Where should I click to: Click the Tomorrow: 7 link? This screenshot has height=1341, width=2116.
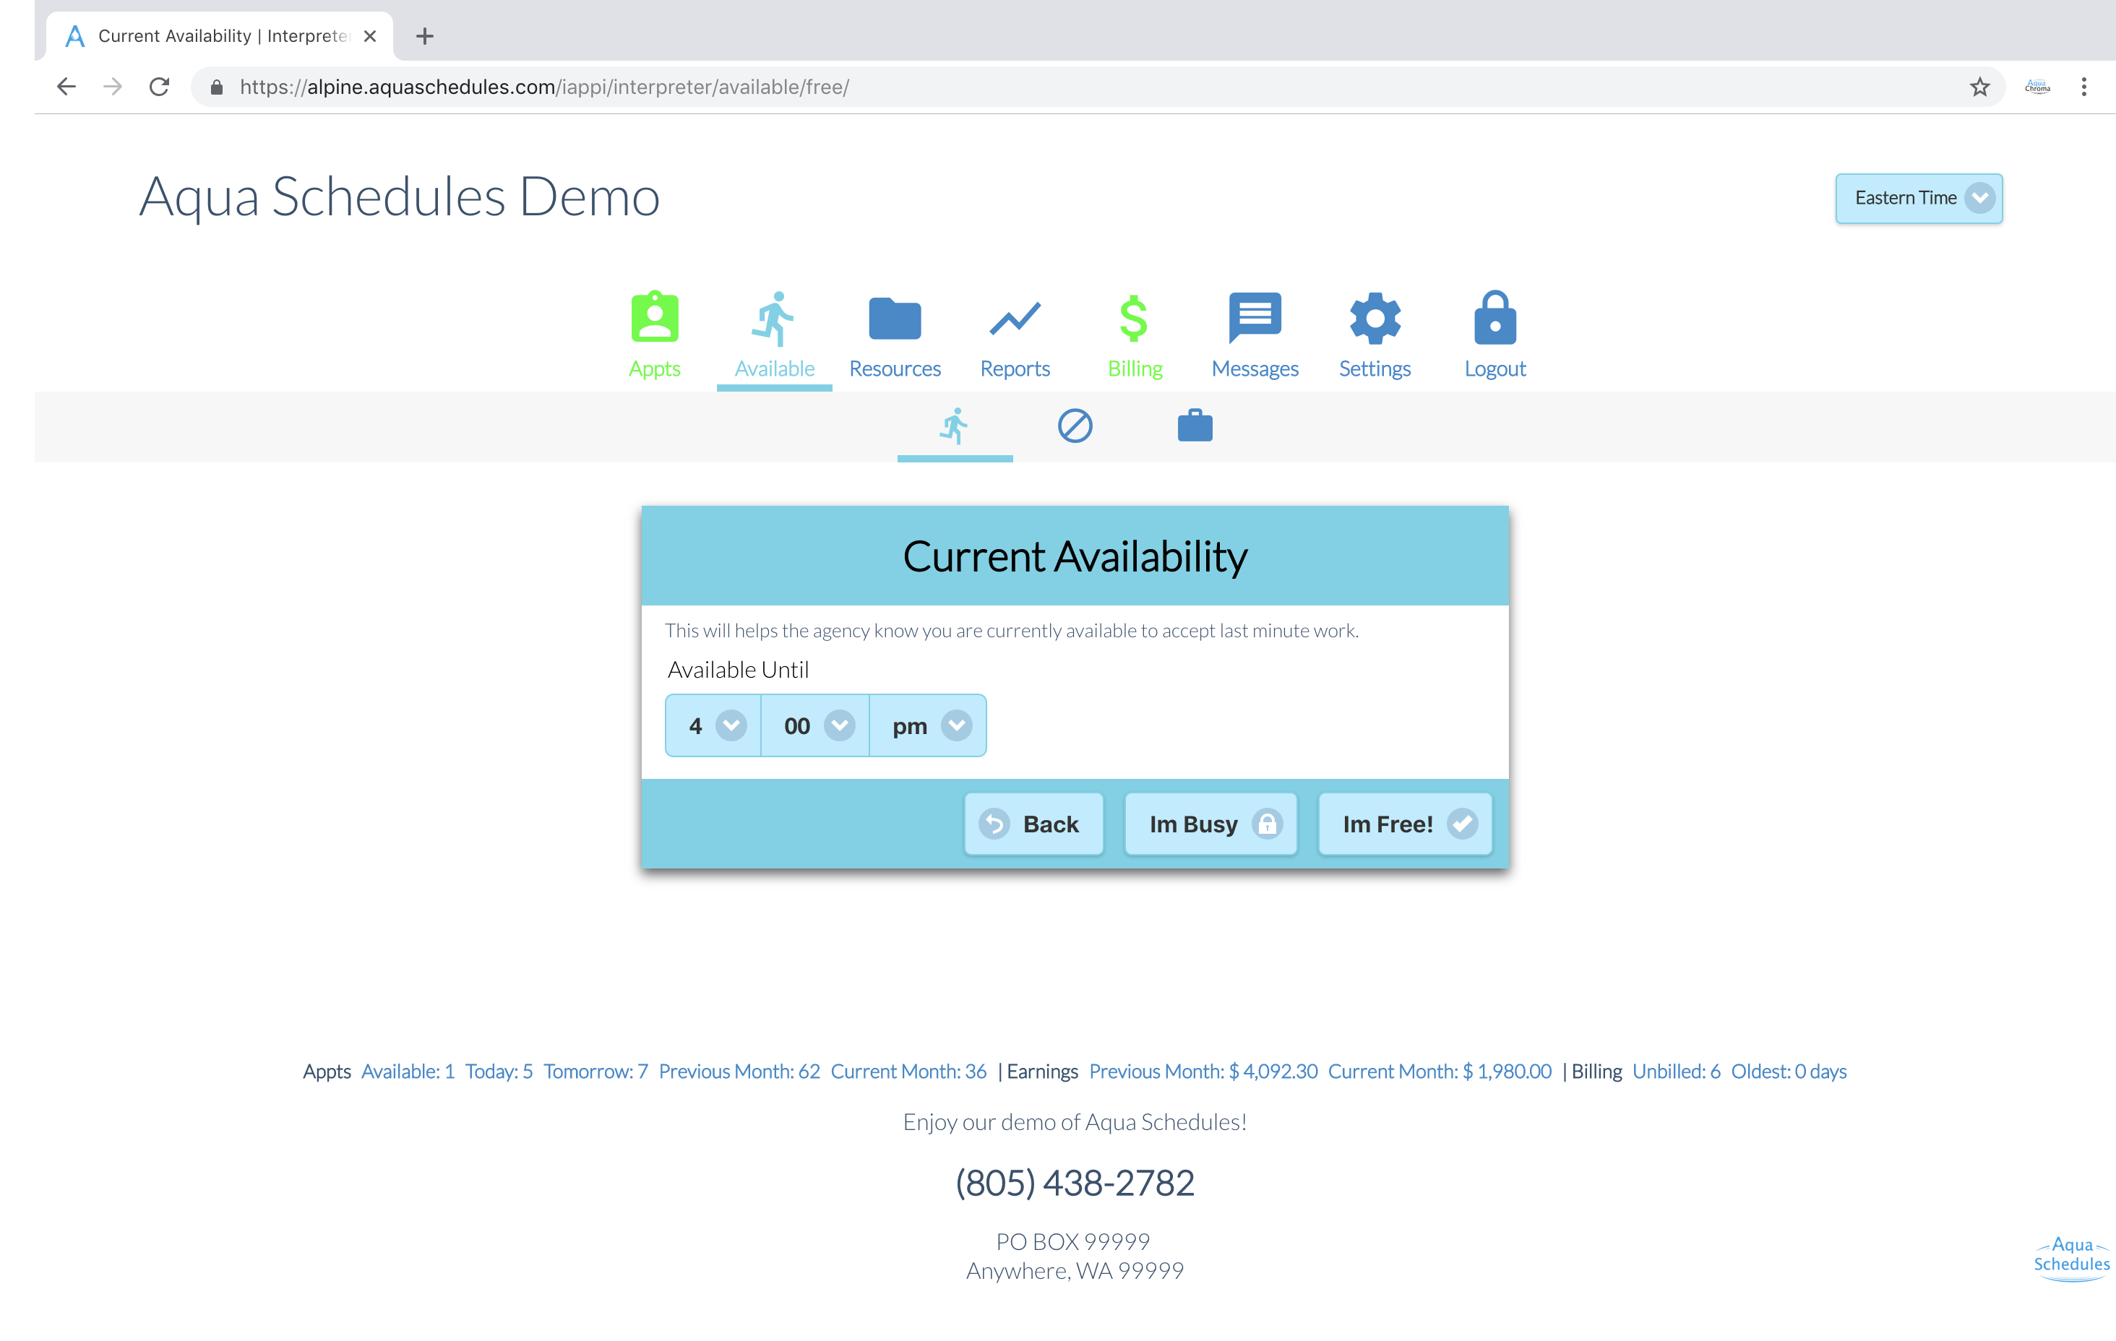click(x=595, y=1071)
